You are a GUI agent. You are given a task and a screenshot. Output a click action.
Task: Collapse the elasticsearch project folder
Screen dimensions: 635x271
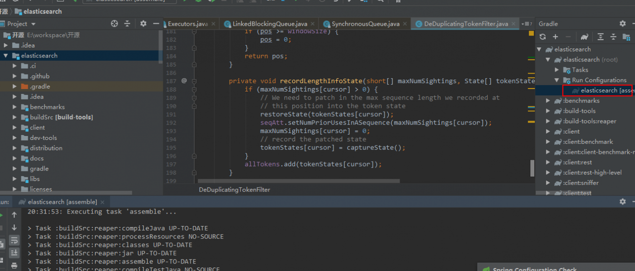click(6, 56)
